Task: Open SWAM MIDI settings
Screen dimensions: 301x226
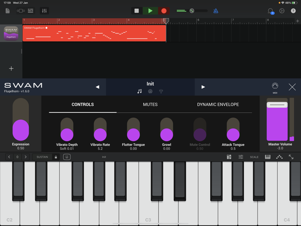Action: (x=275, y=87)
